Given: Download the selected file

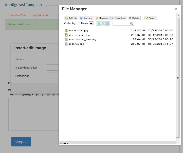Looking at the screenshot, I should point(118,18).
